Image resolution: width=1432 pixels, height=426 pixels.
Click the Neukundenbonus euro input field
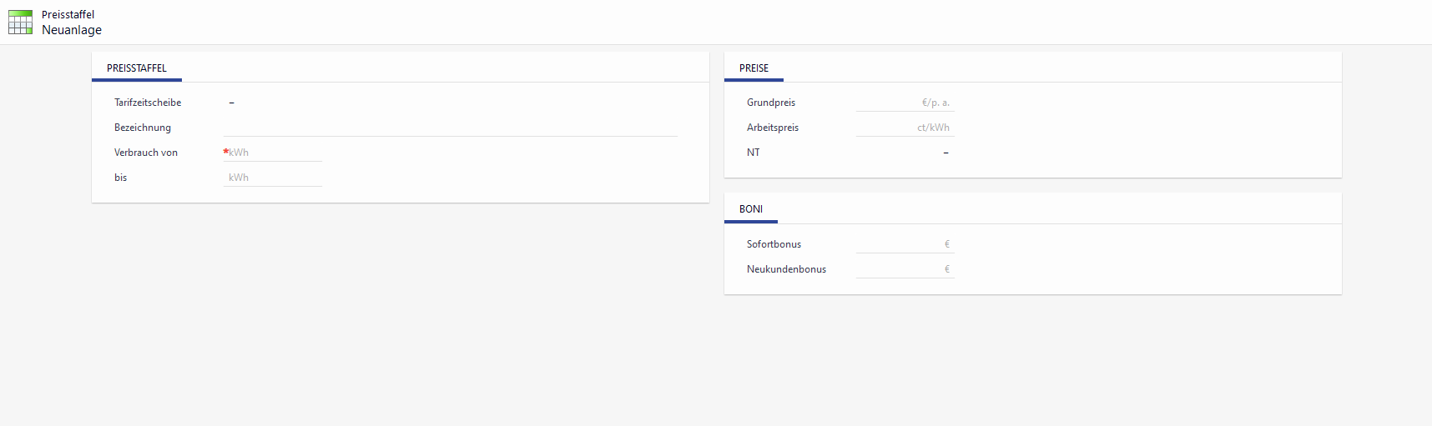[905, 269]
